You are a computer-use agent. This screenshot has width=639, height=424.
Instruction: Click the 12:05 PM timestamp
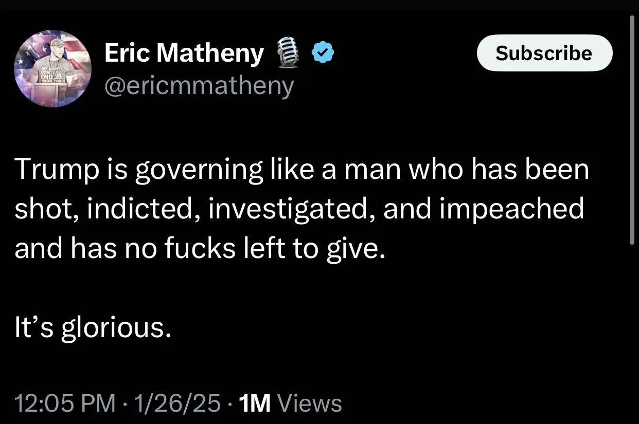[x=64, y=403]
